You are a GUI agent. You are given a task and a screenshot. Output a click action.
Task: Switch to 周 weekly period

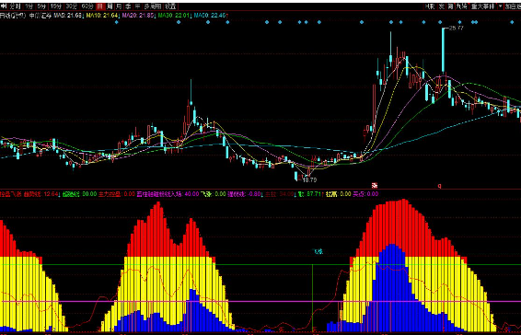[110, 6]
